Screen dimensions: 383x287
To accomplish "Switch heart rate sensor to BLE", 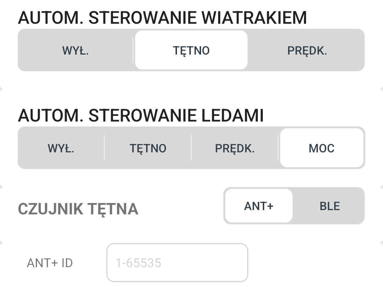I will (329, 206).
